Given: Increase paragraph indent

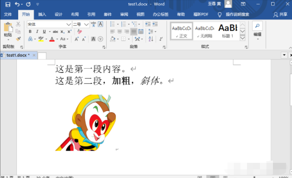Looking at the screenshot, I should (155, 24).
